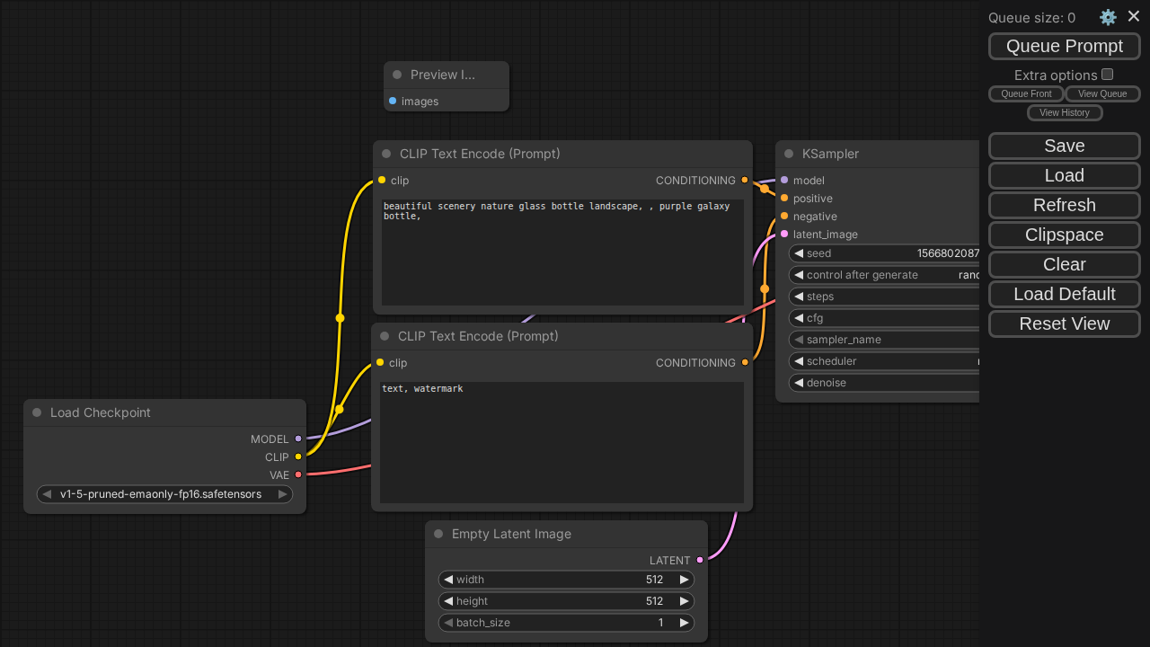Open the checkpoint model name selector
This screenshot has width=1150, height=647.
click(164, 494)
